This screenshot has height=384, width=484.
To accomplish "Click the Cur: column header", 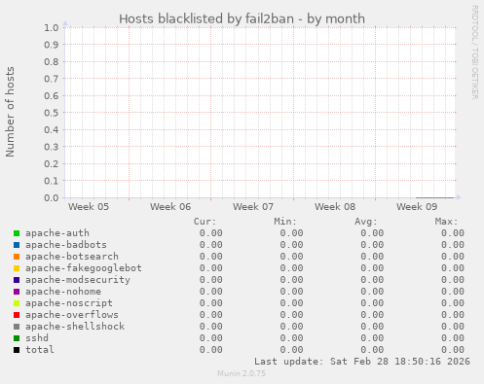I will 205,222.
